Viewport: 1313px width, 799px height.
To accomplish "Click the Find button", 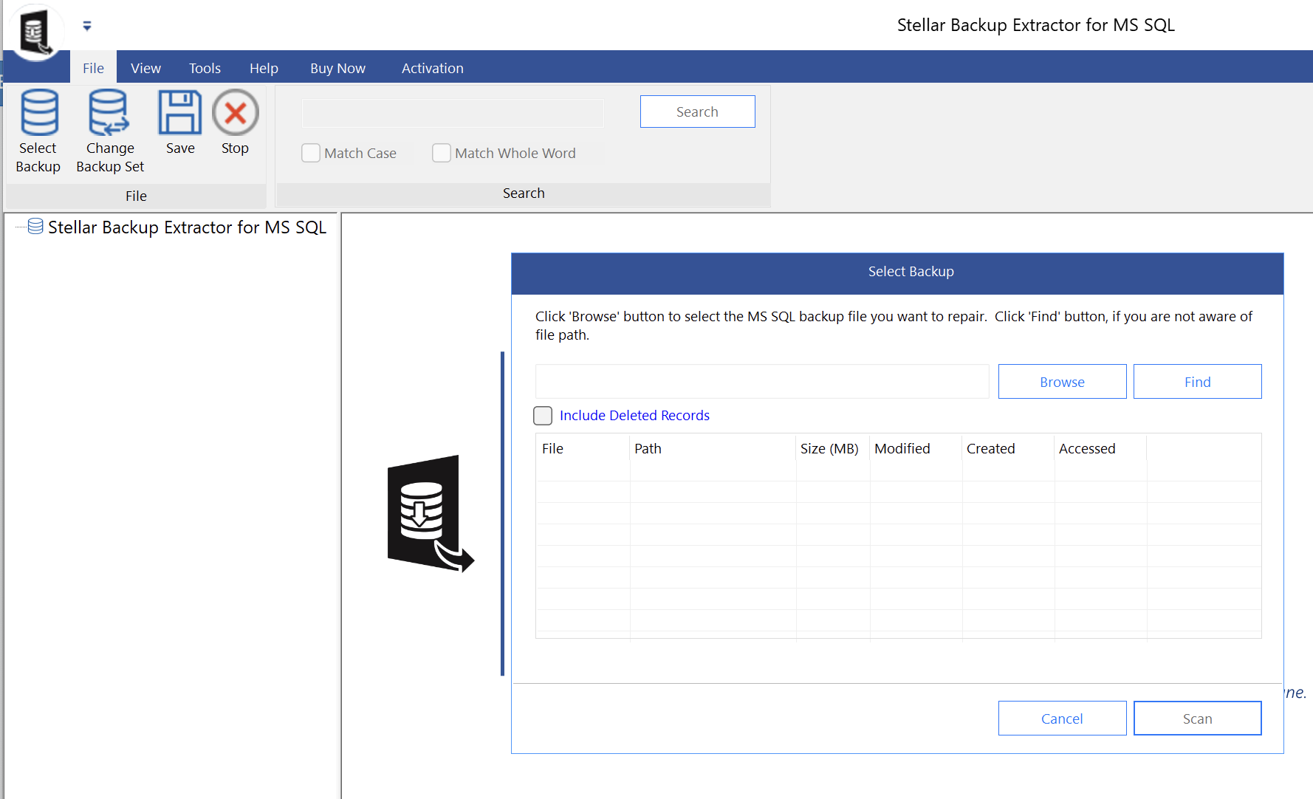I will tap(1197, 382).
